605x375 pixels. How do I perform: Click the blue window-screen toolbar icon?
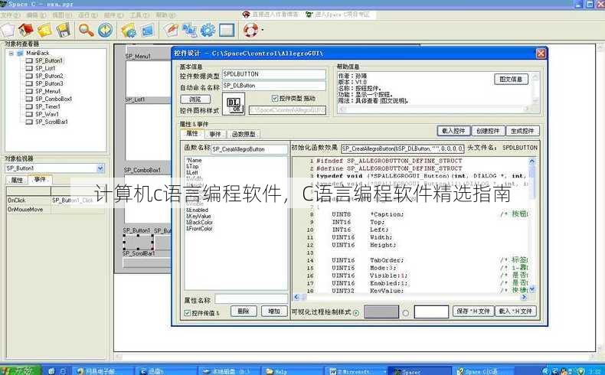[147, 31]
